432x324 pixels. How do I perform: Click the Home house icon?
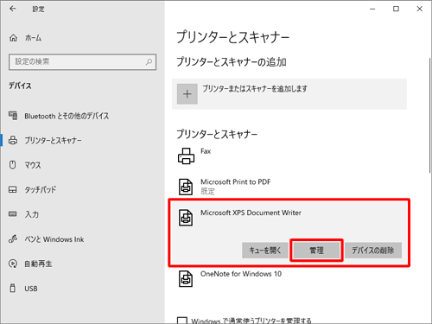(13, 38)
